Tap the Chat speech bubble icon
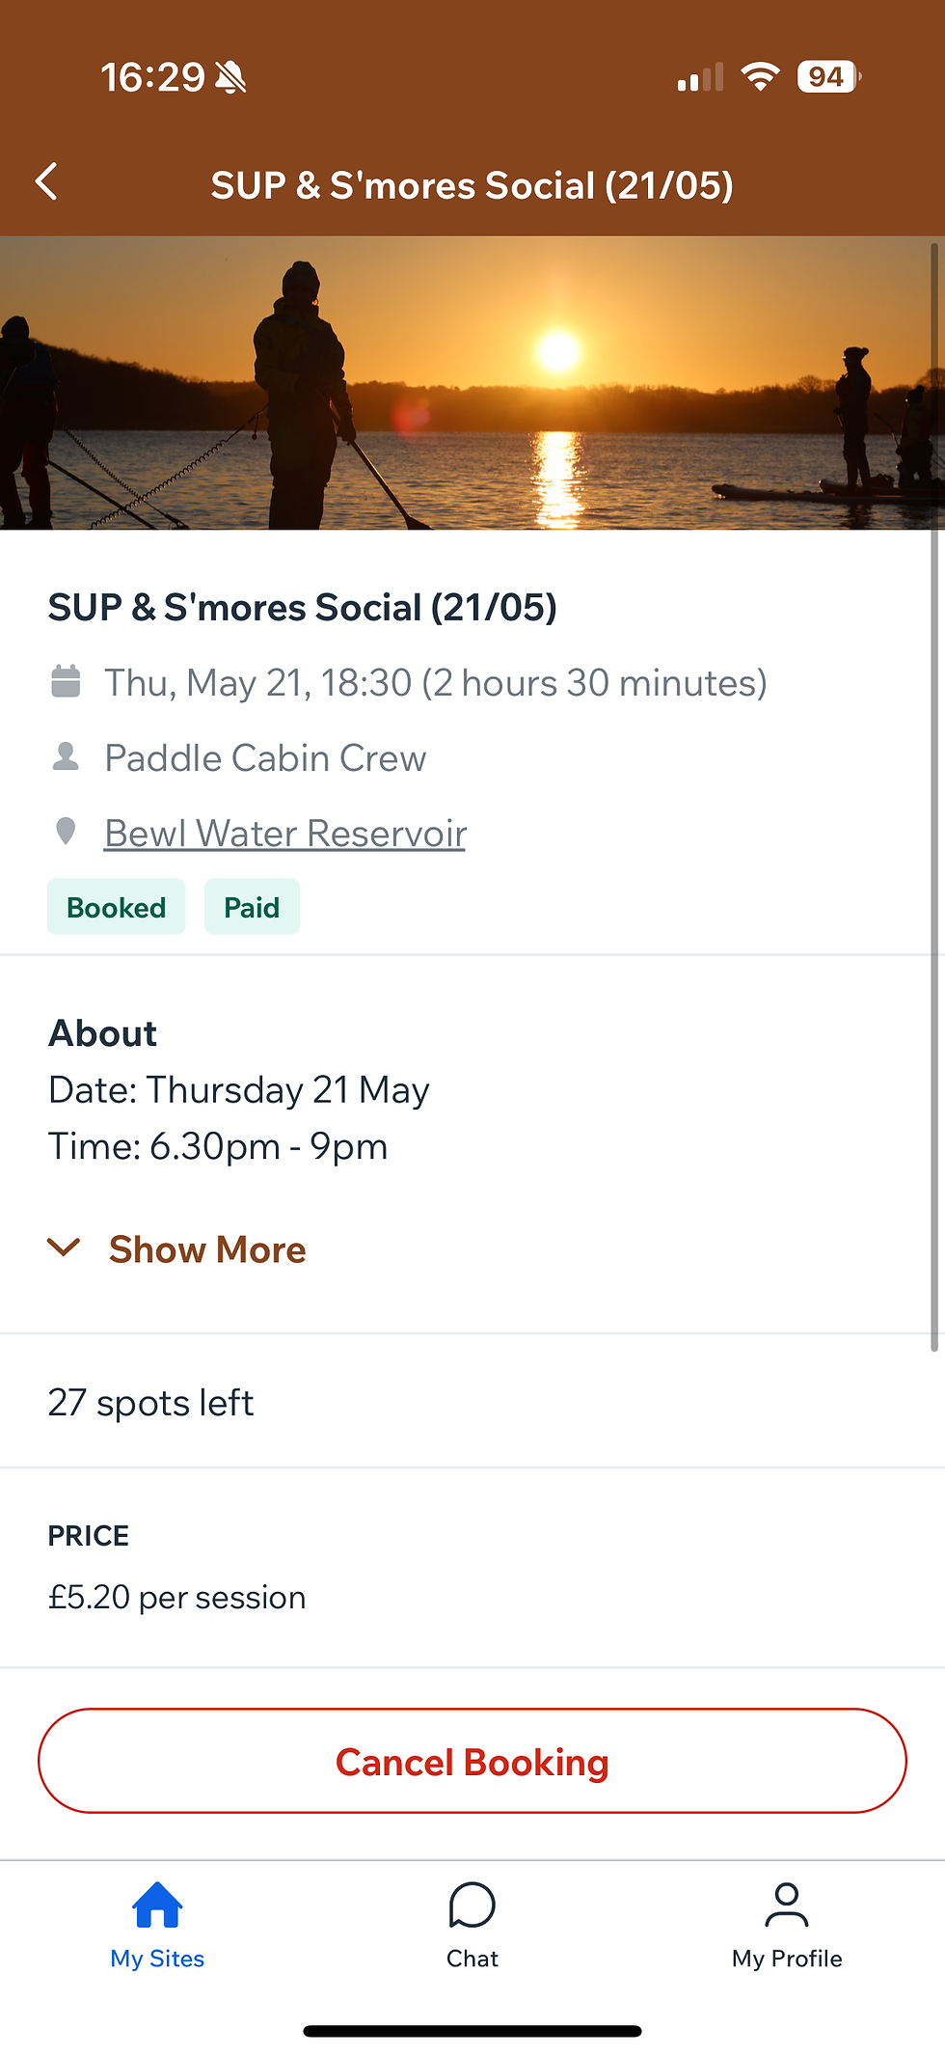 472,1905
